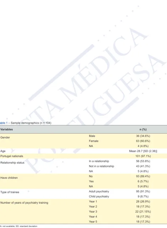Click the Gender row label
Screen dimensions: 167x228
tap(5, 138)
